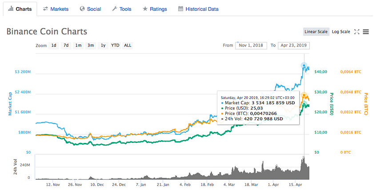Set zoom range to 1y
Viewport: 376px width, 190px height.
tap(103, 45)
